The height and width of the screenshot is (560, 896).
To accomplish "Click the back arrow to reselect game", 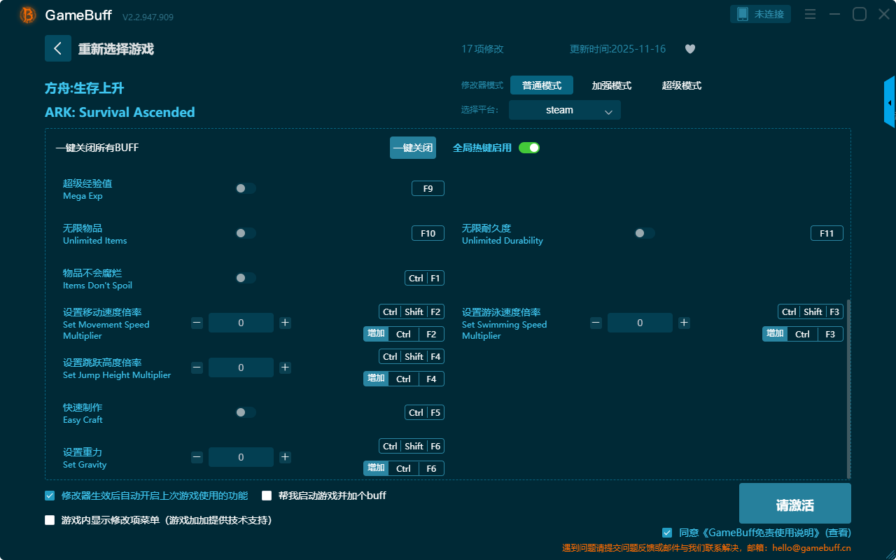I will tap(57, 48).
